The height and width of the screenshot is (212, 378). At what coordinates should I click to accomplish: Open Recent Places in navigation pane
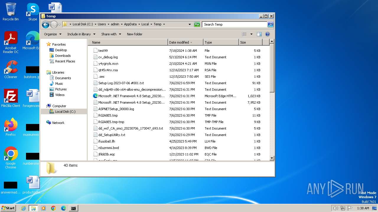(x=65, y=61)
